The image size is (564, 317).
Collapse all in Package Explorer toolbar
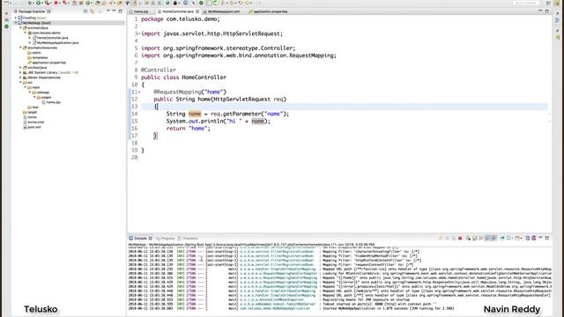tap(85, 11)
